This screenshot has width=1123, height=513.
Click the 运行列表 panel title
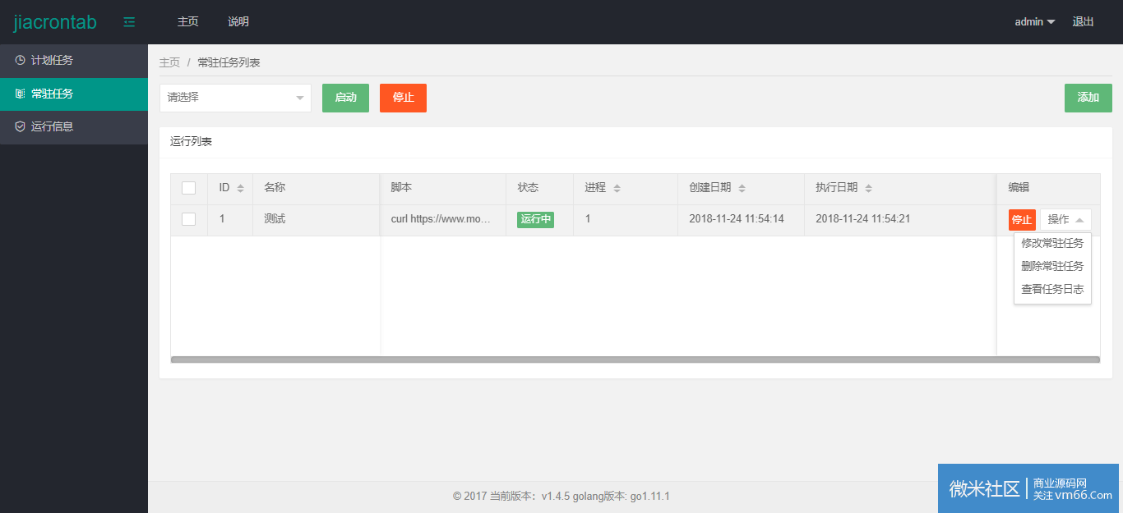(191, 142)
